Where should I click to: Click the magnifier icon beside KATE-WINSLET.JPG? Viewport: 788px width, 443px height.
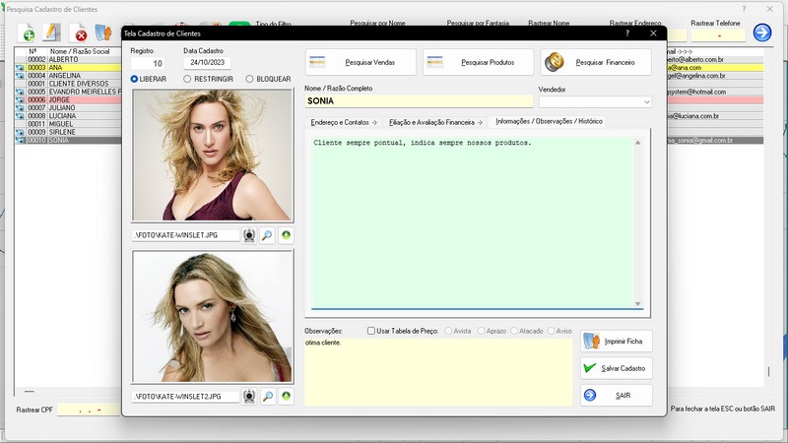click(x=267, y=235)
